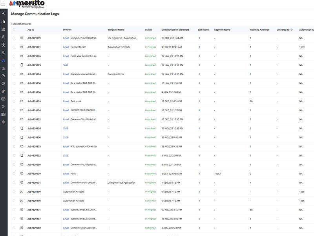Click the rupee payment icon in sidebar

point(3,83)
